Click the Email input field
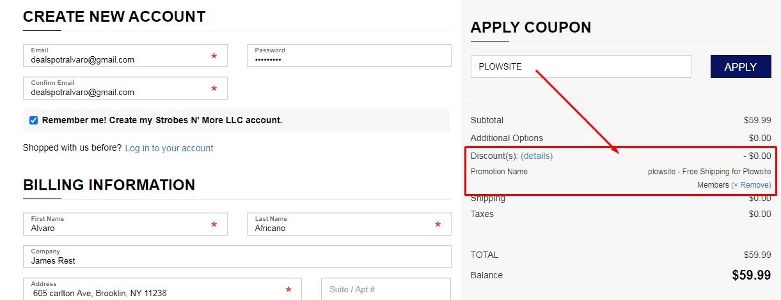This screenshot has width=781, height=300. [118, 56]
